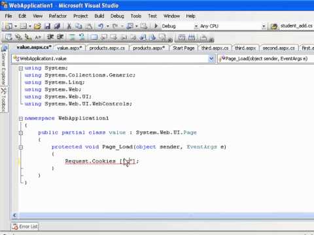This screenshot has height=235, width=314.
Task: Collapse the namespace WebApplication1 block
Action: click(x=21, y=119)
